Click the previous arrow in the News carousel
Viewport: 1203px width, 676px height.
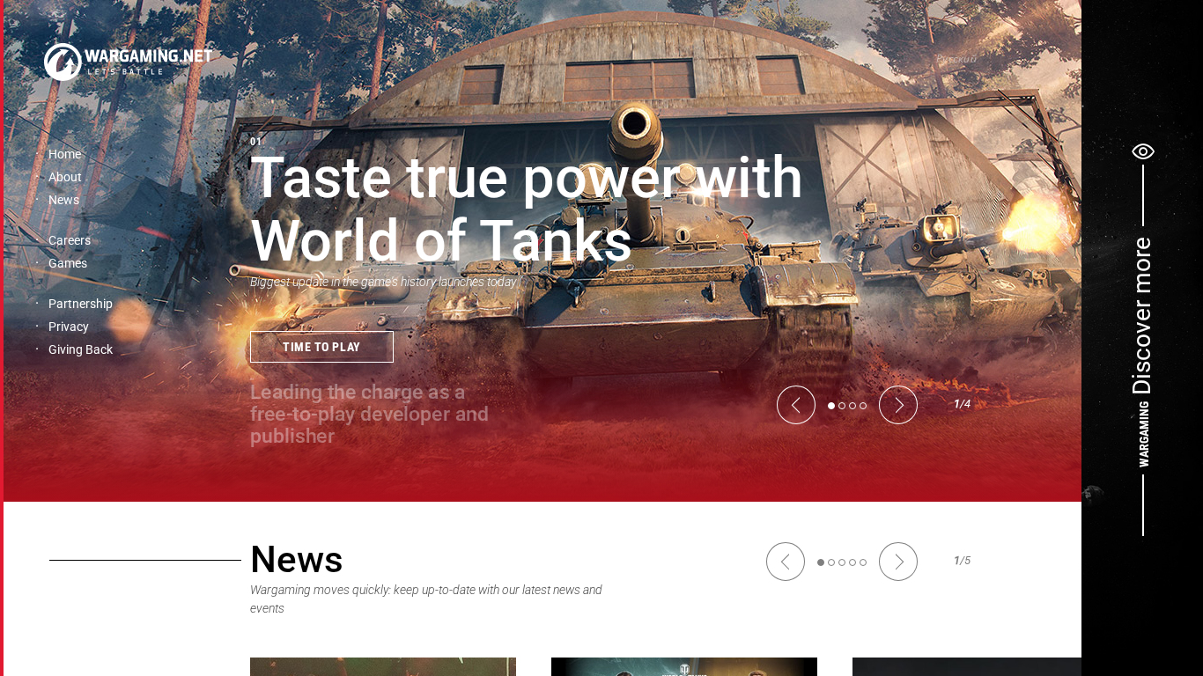tap(786, 562)
